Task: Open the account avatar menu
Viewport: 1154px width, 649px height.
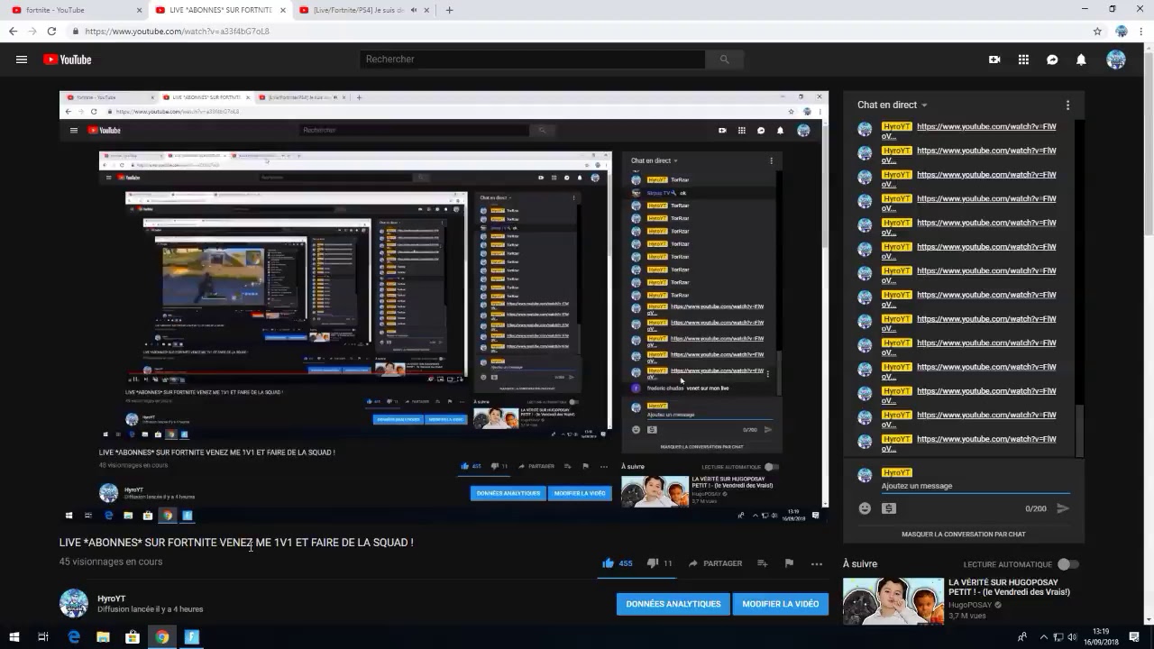Action: pos(1116,59)
